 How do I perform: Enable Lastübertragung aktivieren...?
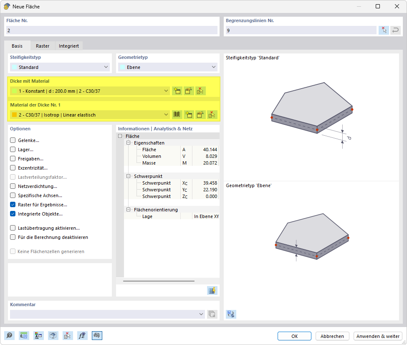[x=13, y=228]
